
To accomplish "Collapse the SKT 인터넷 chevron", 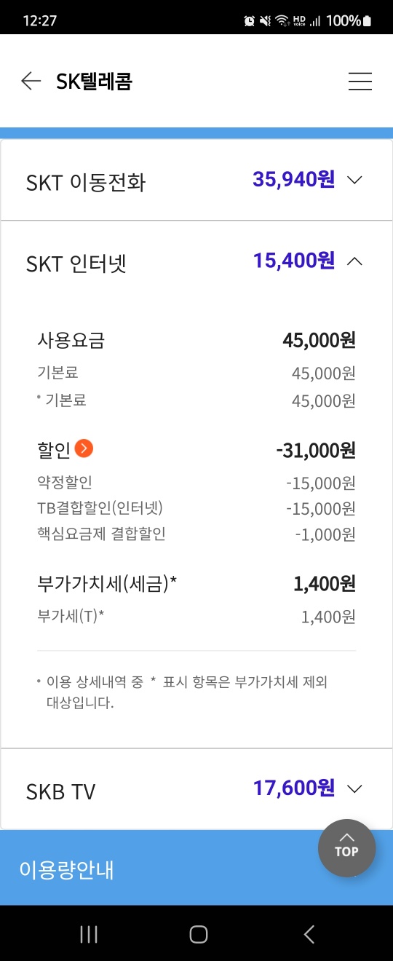I will point(354,261).
